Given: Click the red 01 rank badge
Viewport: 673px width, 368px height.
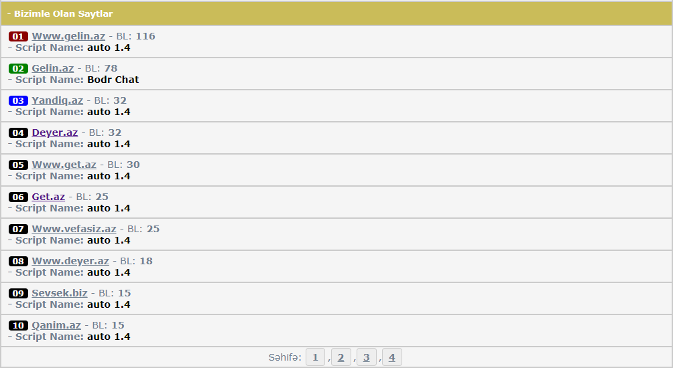Looking at the screenshot, I should pos(18,37).
